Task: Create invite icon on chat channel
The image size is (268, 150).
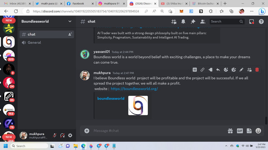Action: 70,34
